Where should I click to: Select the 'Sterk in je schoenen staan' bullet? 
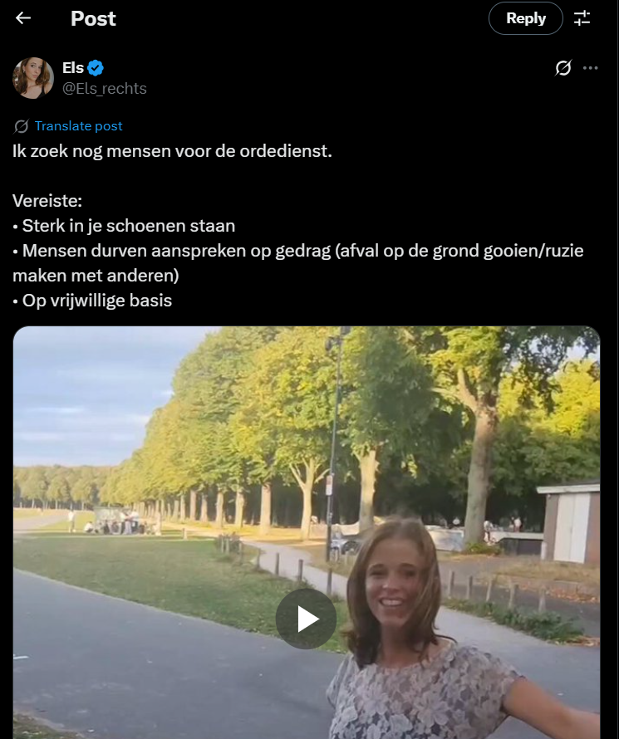click(124, 226)
